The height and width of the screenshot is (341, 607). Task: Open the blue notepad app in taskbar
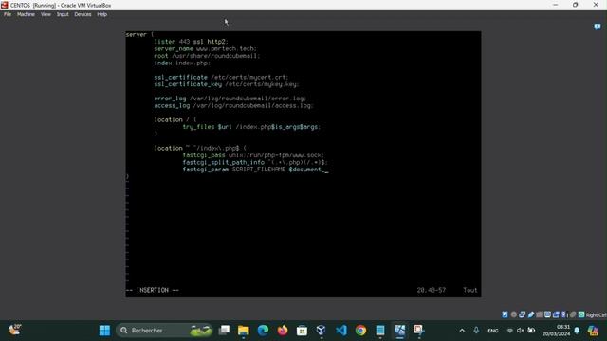[x=380, y=331]
